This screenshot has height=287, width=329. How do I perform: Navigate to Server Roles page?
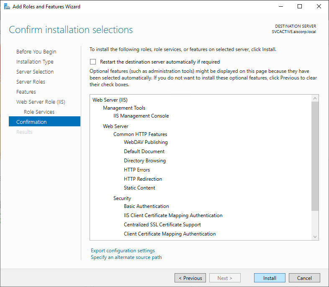pos(31,82)
